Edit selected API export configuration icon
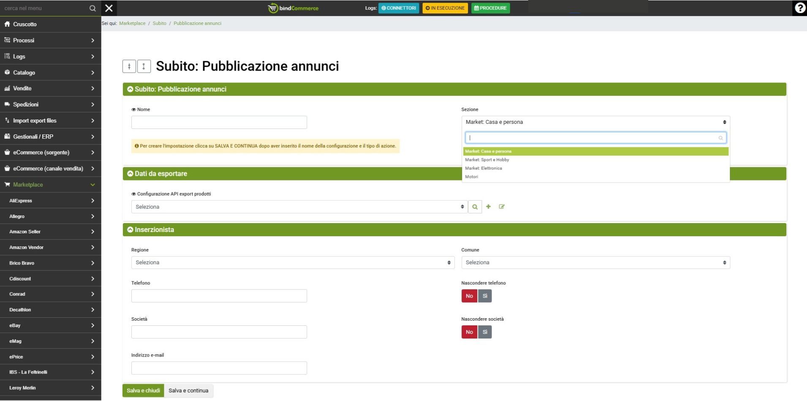Image resolution: width=807 pixels, height=401 pixels. (502, 207)
